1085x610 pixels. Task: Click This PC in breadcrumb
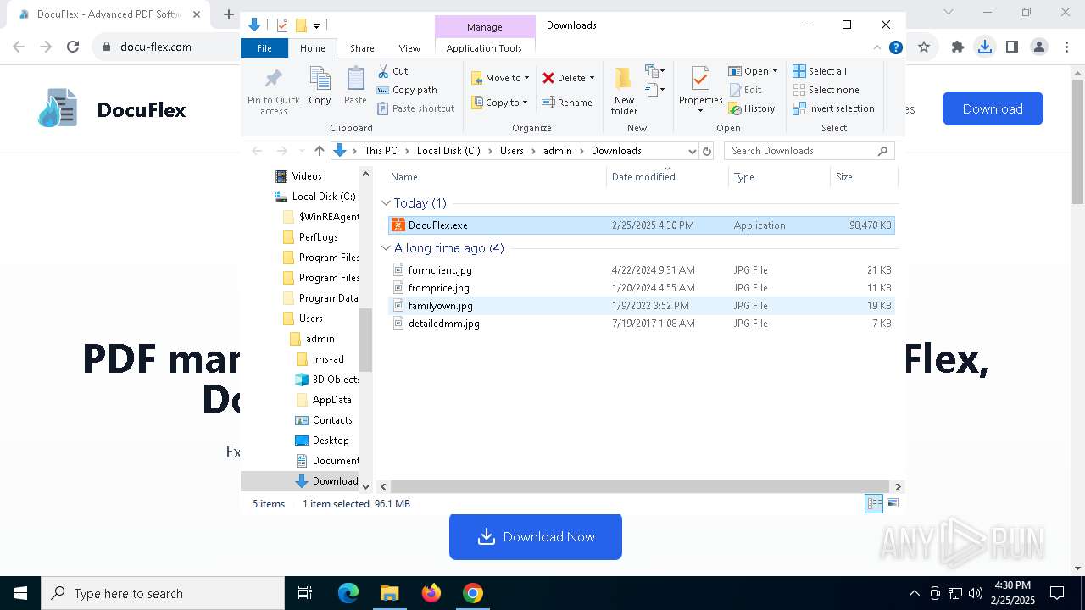(381, 151)
